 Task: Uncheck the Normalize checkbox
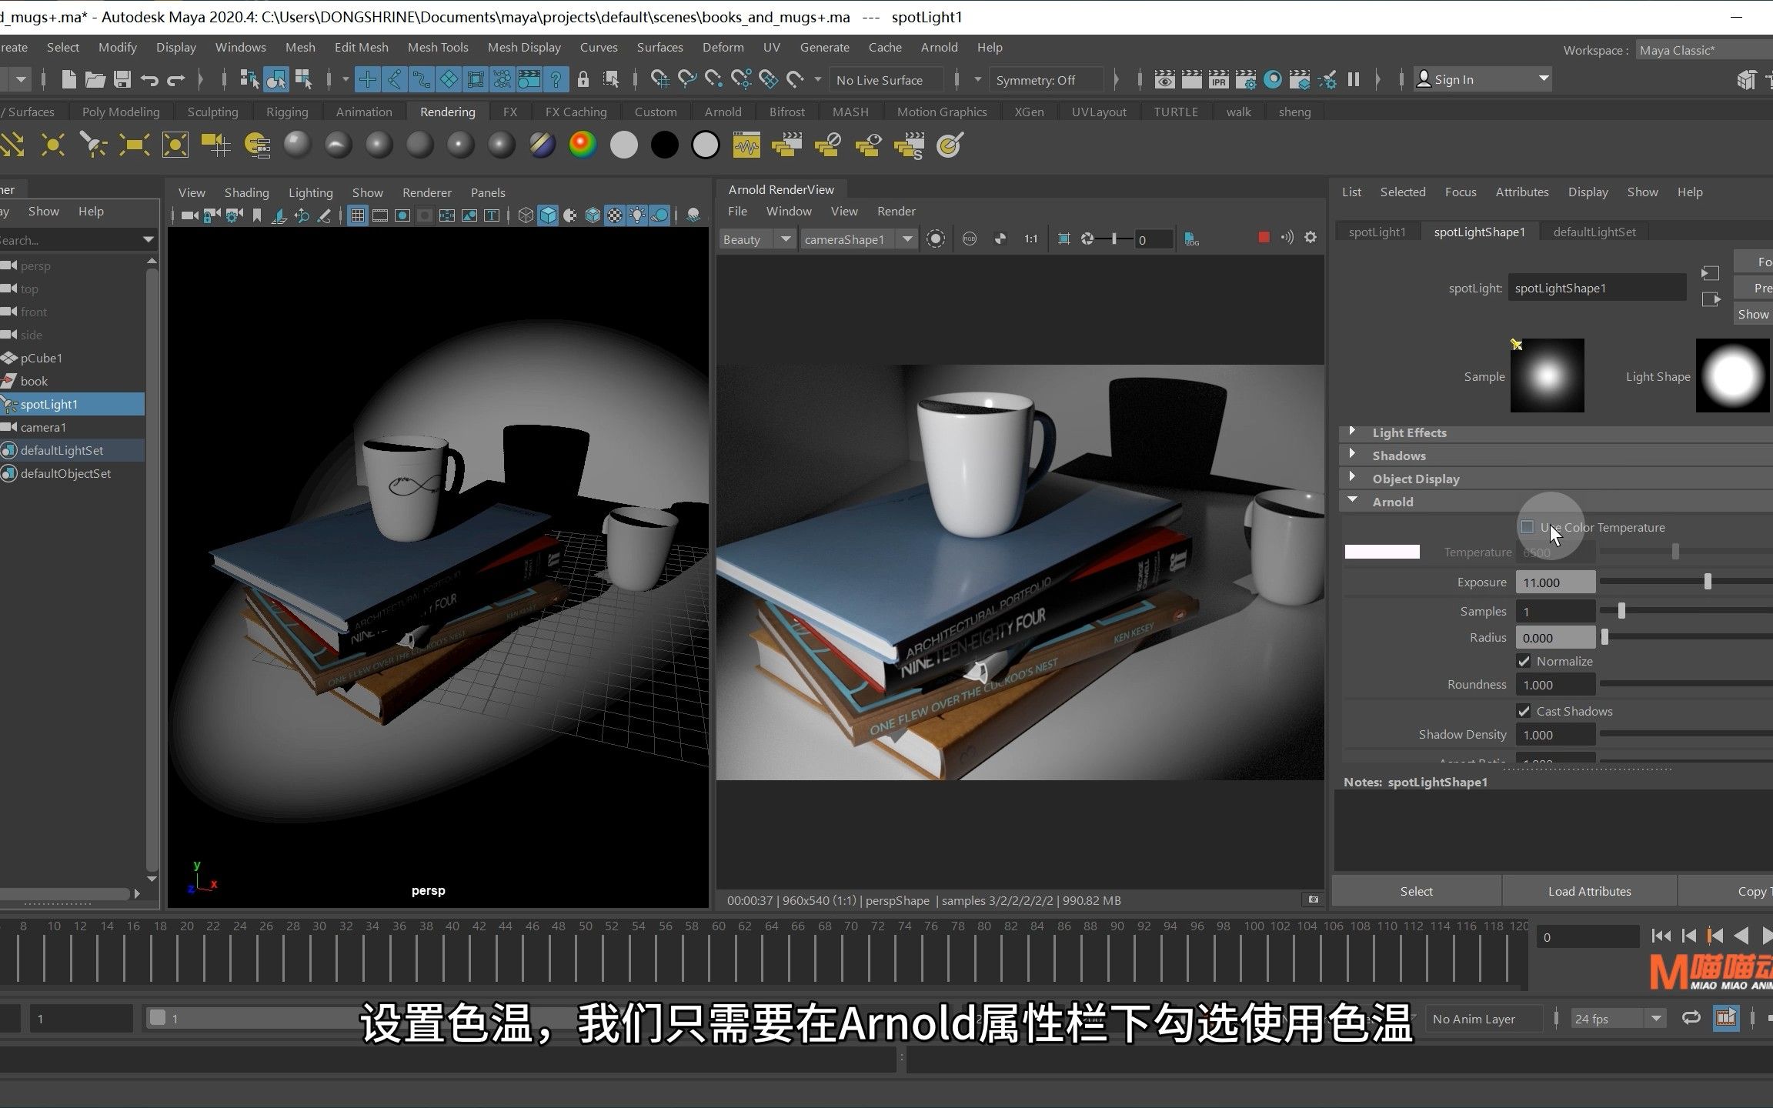click(1524, 661)
